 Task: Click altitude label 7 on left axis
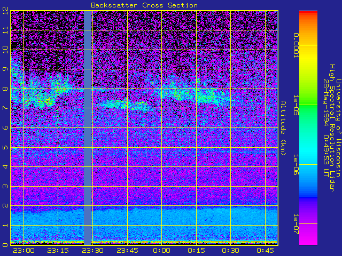(5, 108)
